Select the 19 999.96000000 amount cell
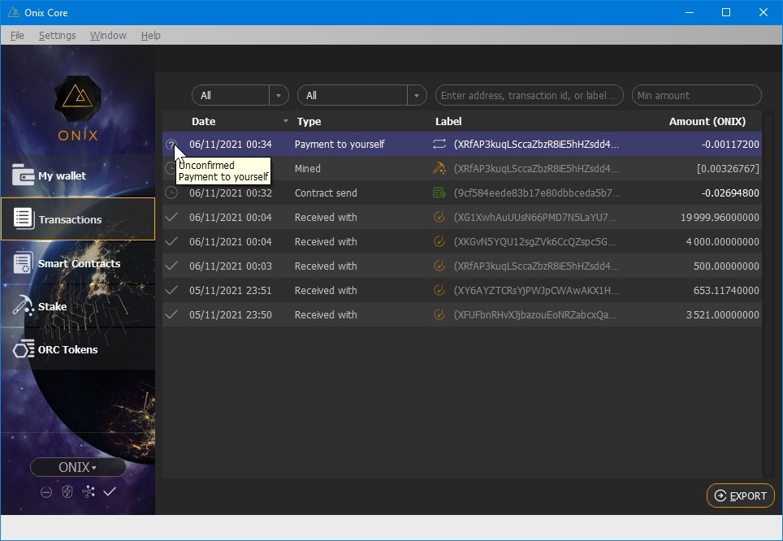 720,218
